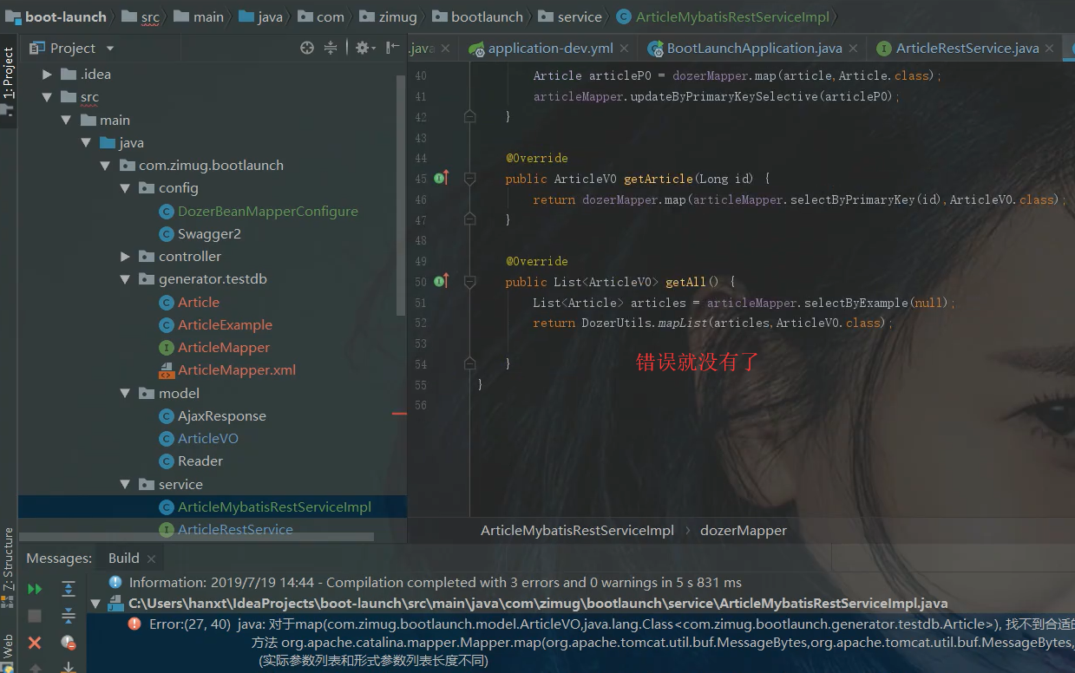Toggle the hide-warnings filter icon
This screenshot has height=673, width=1075.
pyautogui.click(x=69, y=643)
